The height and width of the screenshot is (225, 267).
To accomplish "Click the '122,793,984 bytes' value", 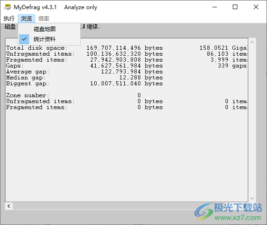I will click(x=132, y=72).
